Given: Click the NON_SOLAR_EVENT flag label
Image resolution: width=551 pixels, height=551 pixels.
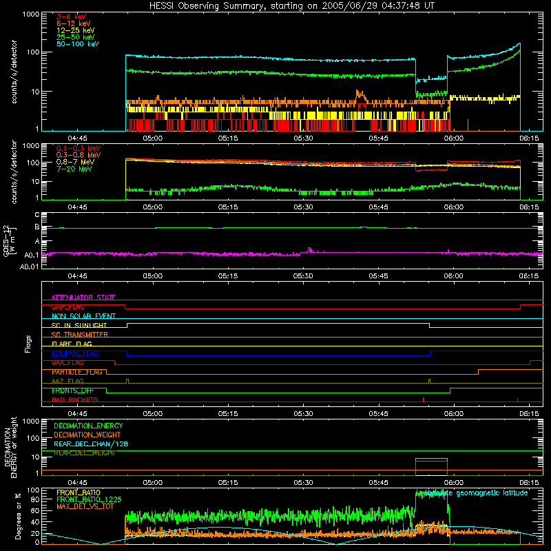Looking at the screenshot, I should coord(83,316).
